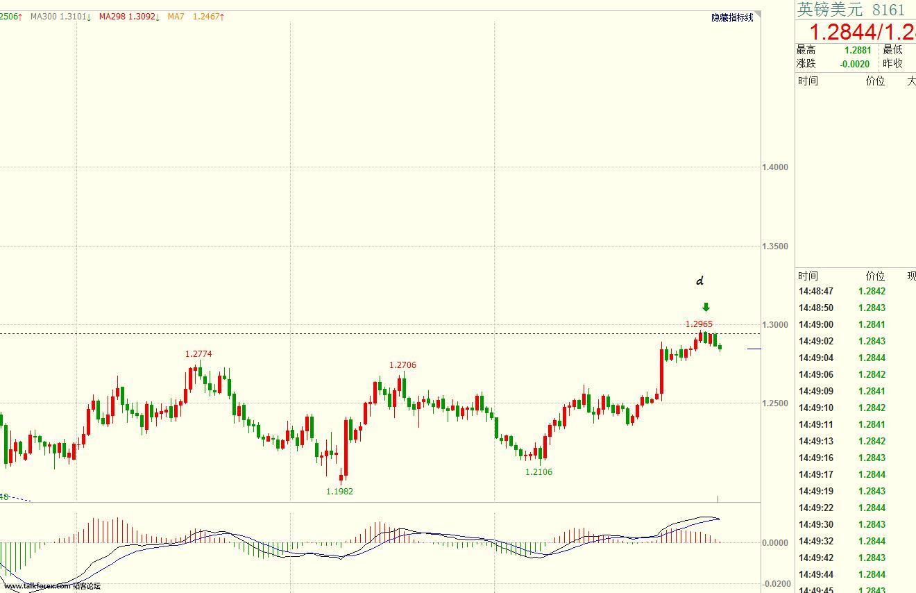Click the 1.2706 peak price label
This screenshot has height=593, width=916.
402,365
